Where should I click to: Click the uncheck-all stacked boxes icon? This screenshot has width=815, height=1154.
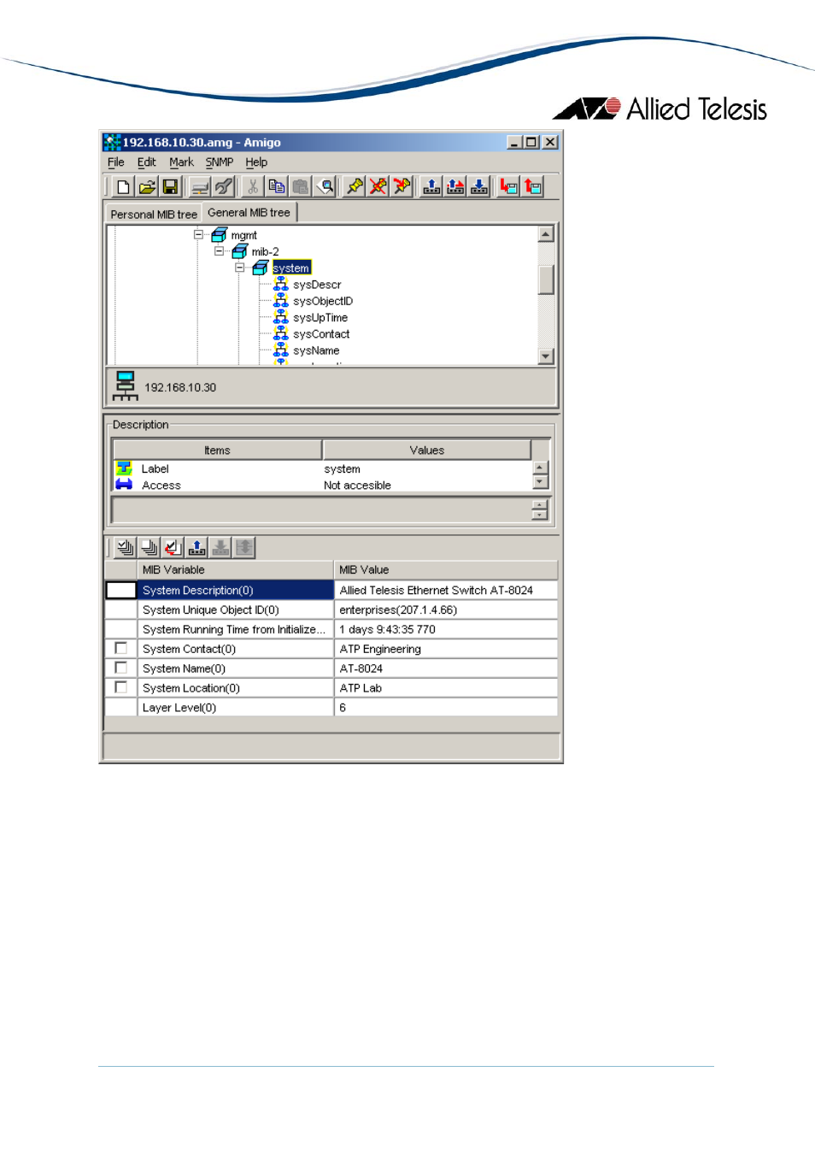(149, 547)
